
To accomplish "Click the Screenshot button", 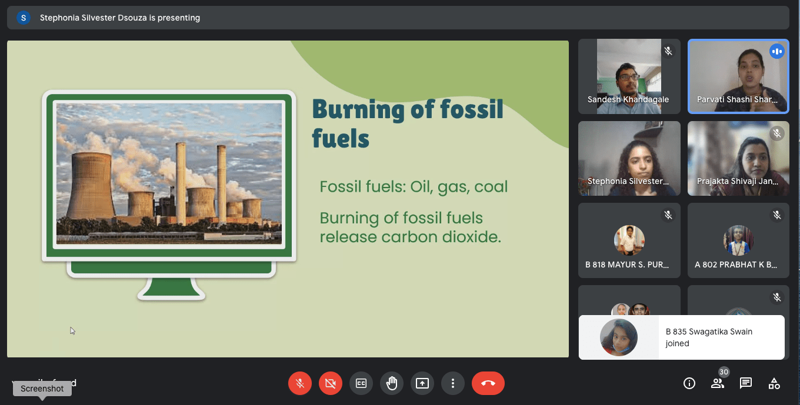I will pos(42,389).
